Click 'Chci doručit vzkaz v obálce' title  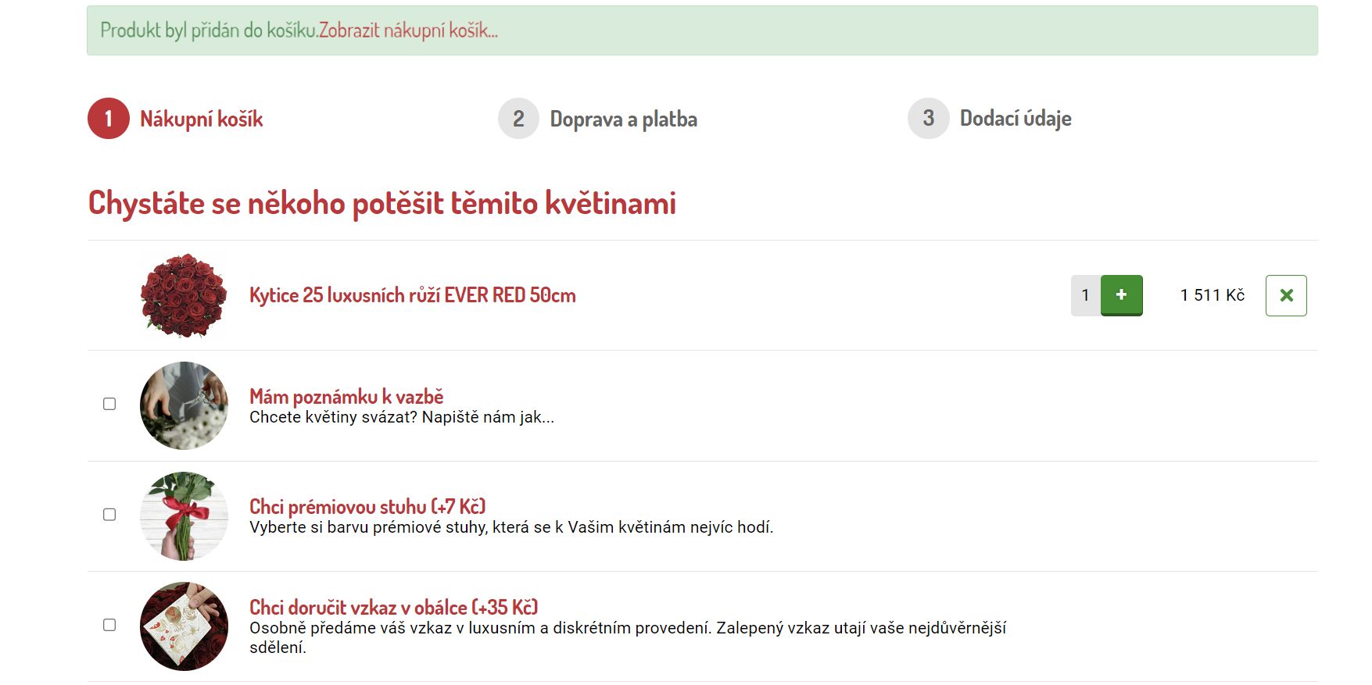coord(393,607)
